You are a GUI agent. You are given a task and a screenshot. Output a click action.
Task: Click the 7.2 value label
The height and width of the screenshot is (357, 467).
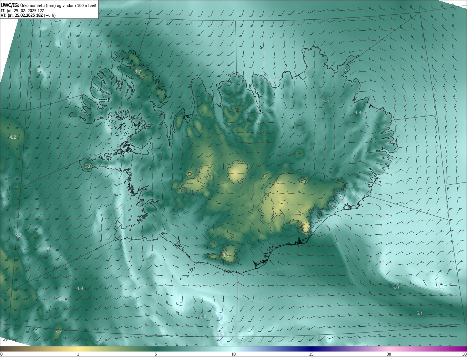319,337
